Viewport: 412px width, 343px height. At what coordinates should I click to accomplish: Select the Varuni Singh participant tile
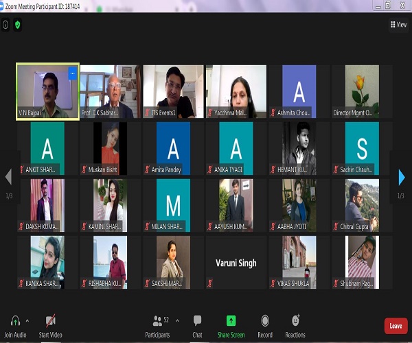[236, 262]
